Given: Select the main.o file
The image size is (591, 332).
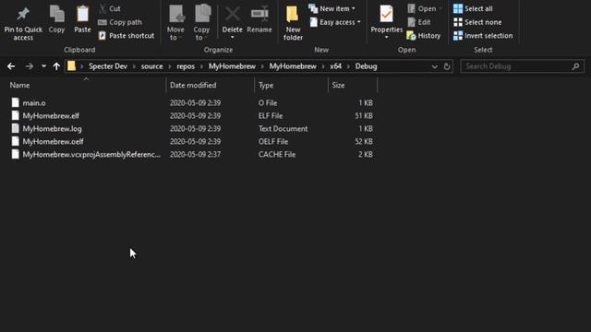Looking at the screenshot, I should click(x=34, y=102).
